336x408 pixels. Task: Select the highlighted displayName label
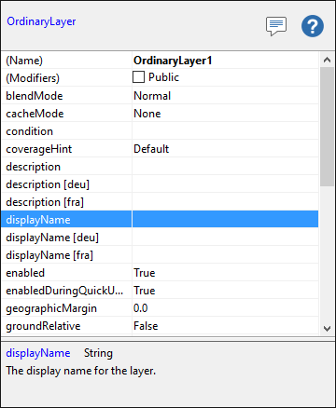[x=38, y=220]
